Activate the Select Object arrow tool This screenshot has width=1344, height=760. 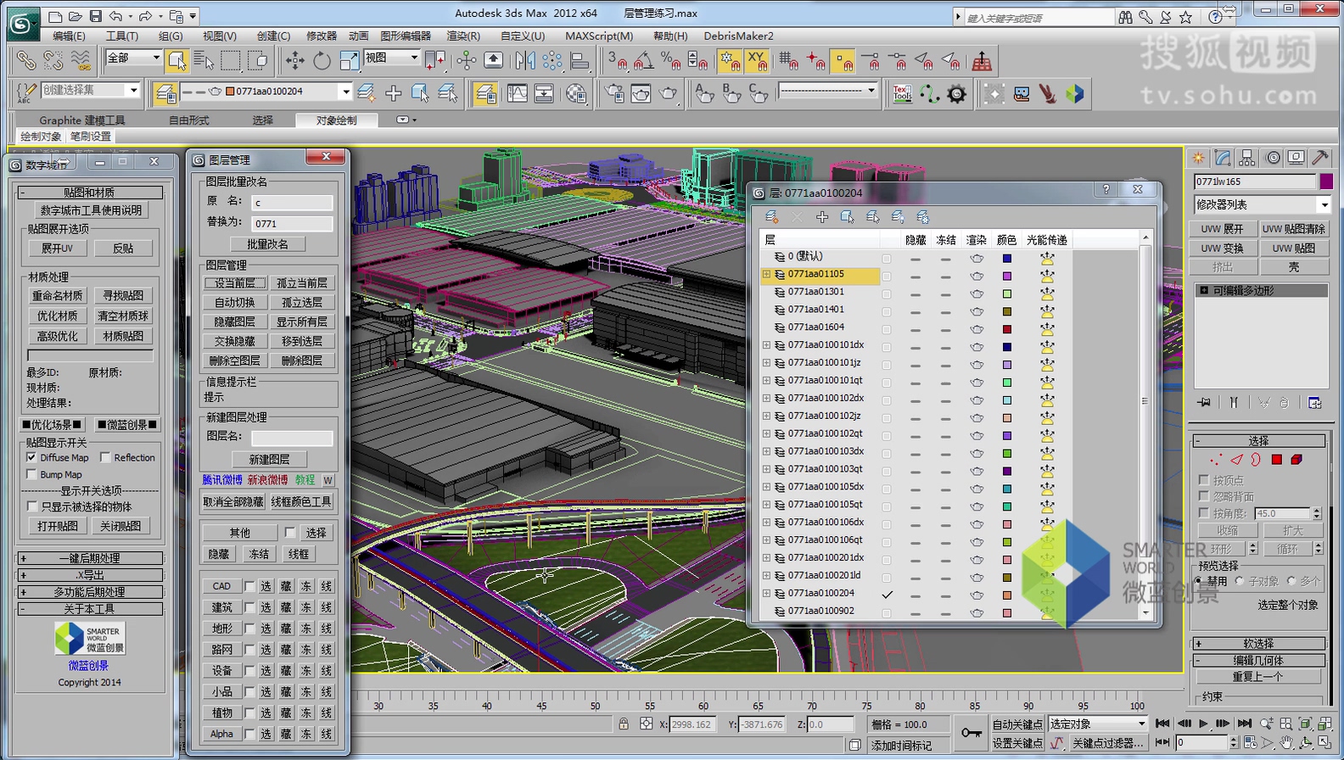176,60
